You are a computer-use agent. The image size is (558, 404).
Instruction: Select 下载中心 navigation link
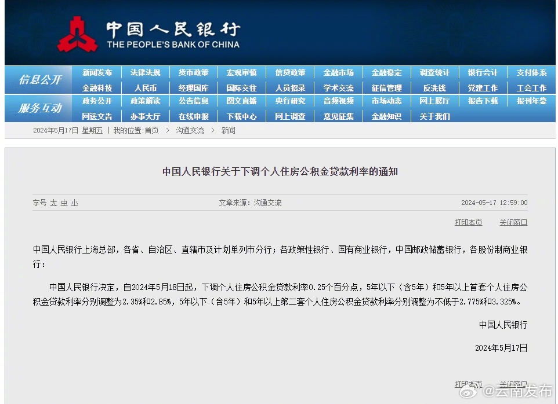(x=242, y=116)
